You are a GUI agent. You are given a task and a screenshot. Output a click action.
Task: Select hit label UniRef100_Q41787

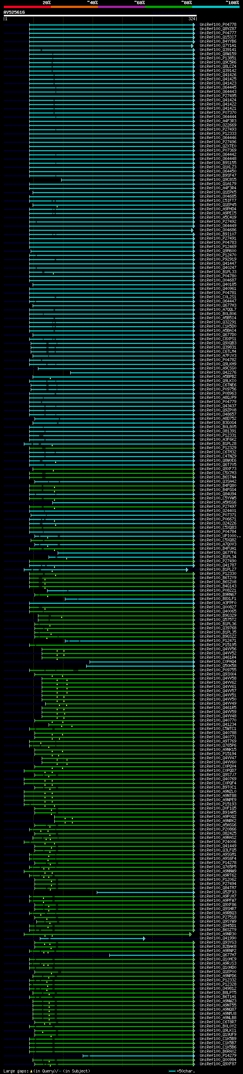[x=218, y=565]
